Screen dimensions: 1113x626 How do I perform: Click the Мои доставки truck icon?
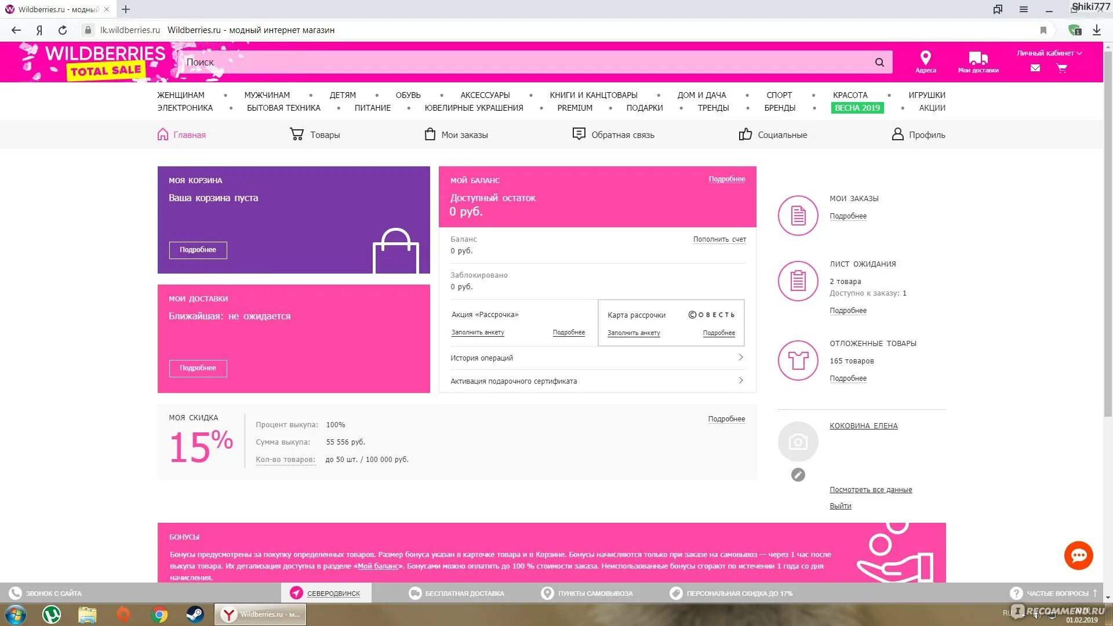tap(978, 58)
